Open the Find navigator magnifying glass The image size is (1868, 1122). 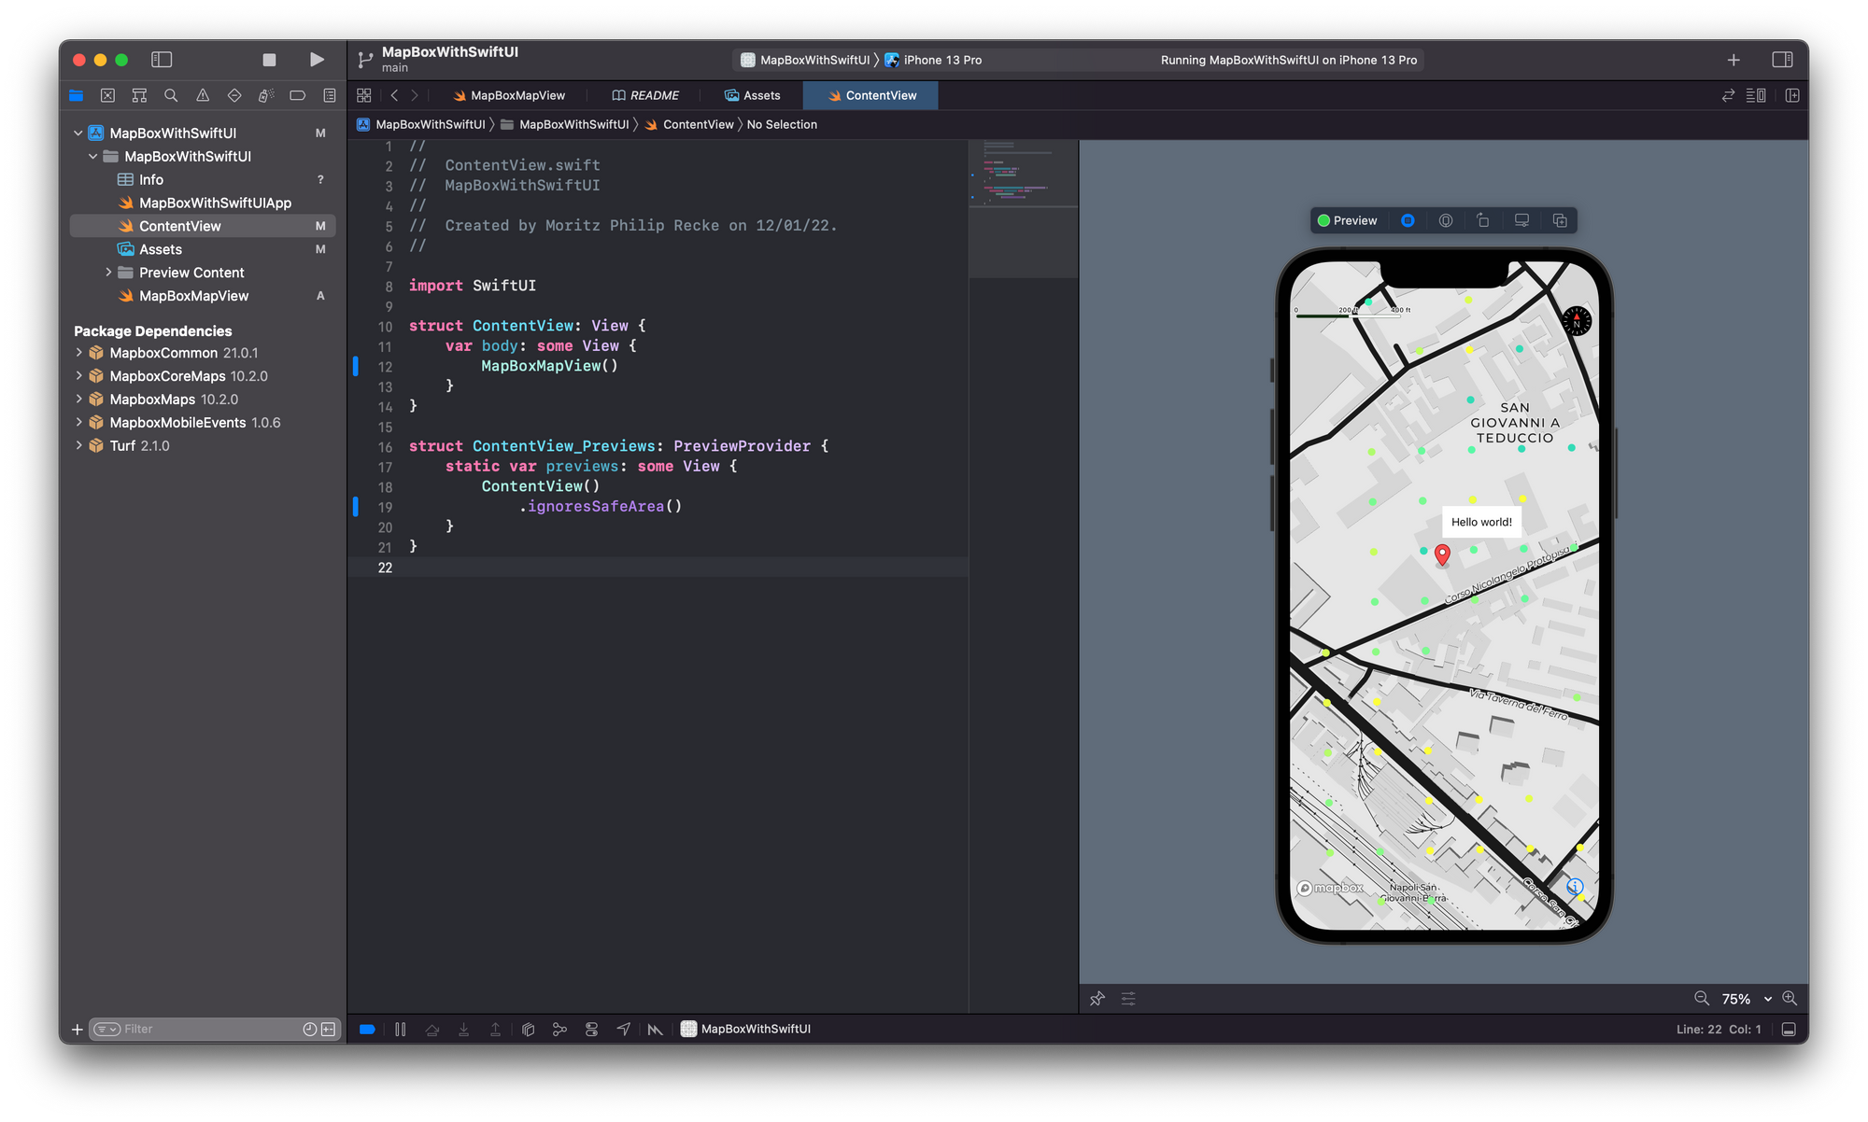tap(170, 95)
